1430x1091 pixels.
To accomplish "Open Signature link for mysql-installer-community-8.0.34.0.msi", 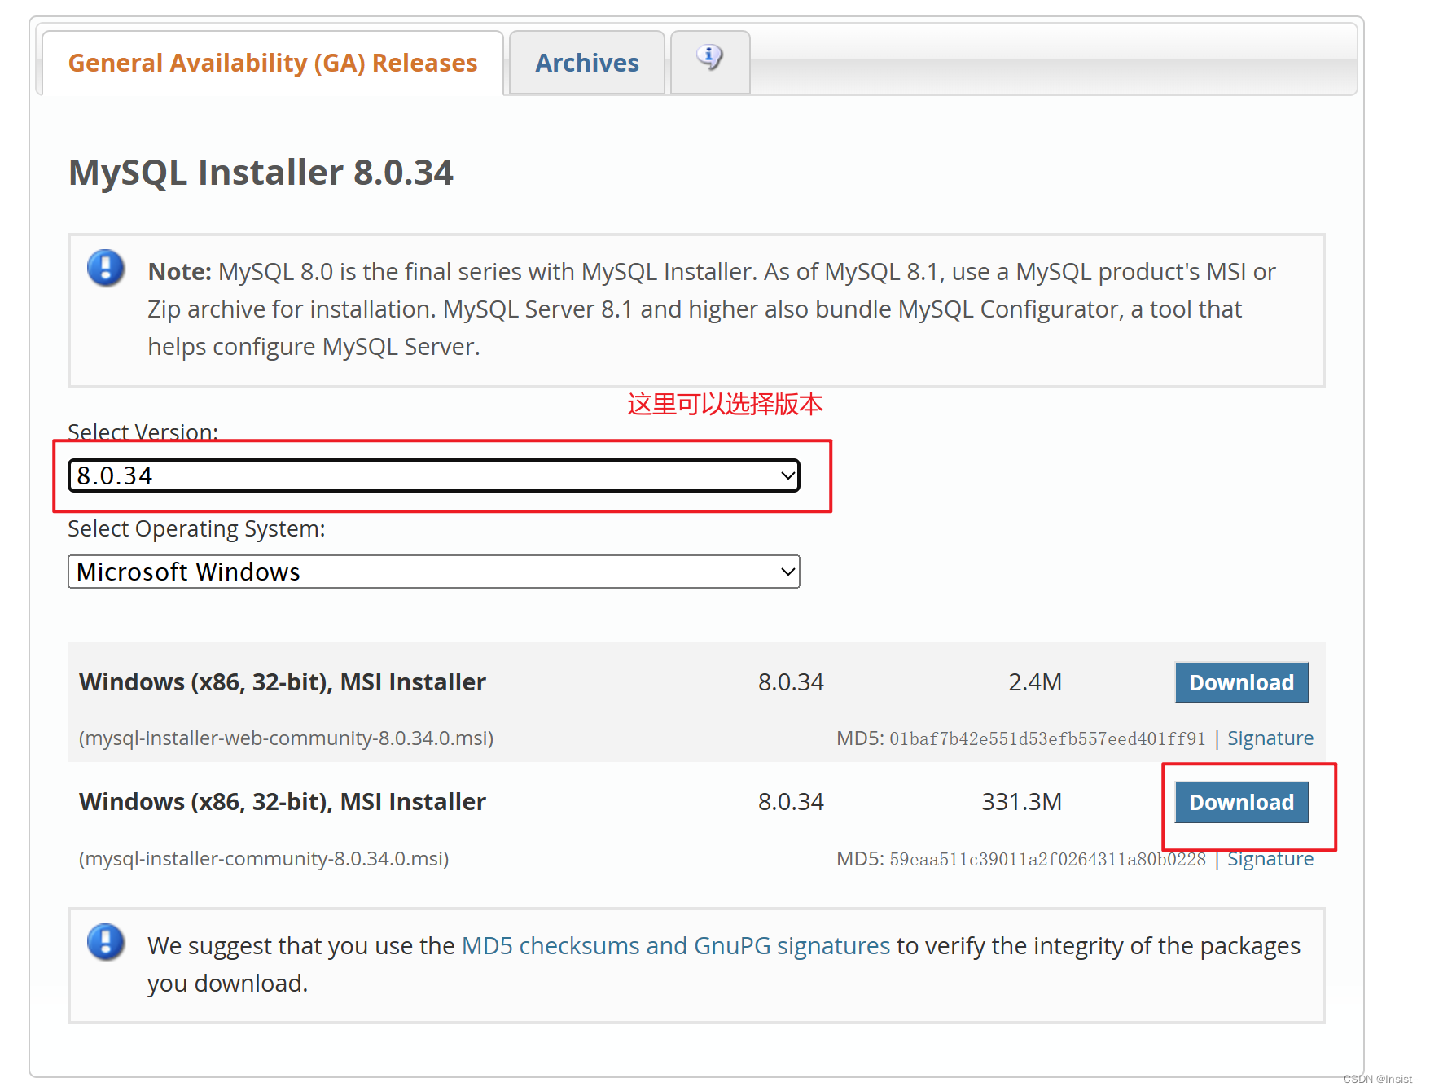I will pos(1270,859).
